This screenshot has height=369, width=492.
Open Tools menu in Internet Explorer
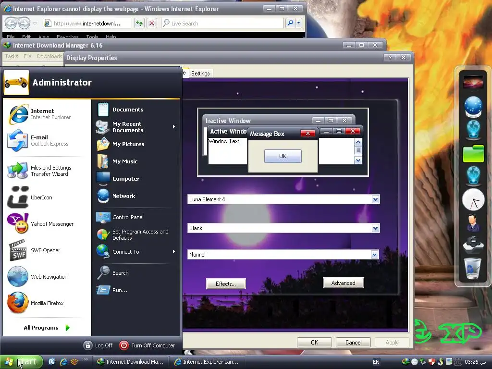click(92, 37)
